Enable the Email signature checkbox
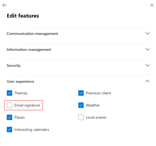This screenshot has width=156, height=146. [9, 105]
